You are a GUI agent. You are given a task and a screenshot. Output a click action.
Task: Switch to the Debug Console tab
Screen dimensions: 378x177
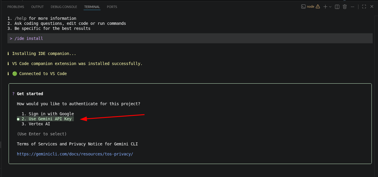64,7
